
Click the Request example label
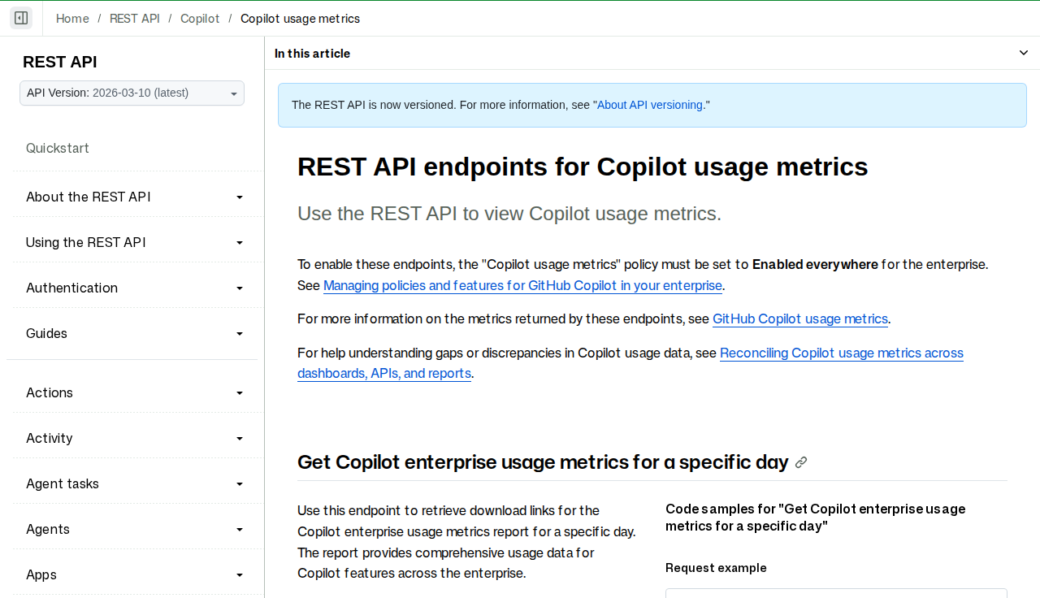point(716,568)
